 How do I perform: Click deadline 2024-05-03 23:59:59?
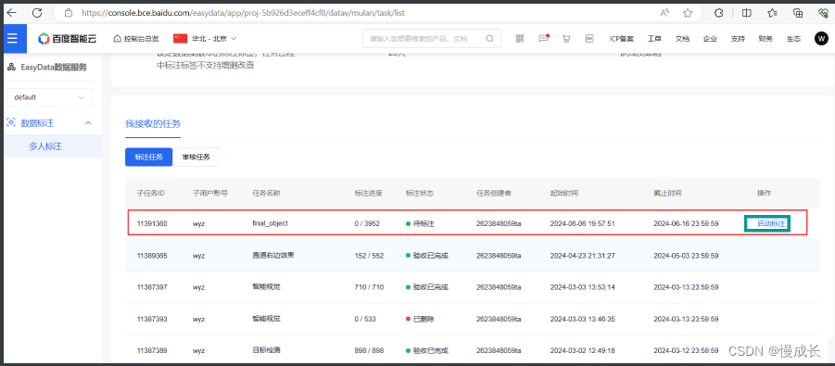coord(687,255)
